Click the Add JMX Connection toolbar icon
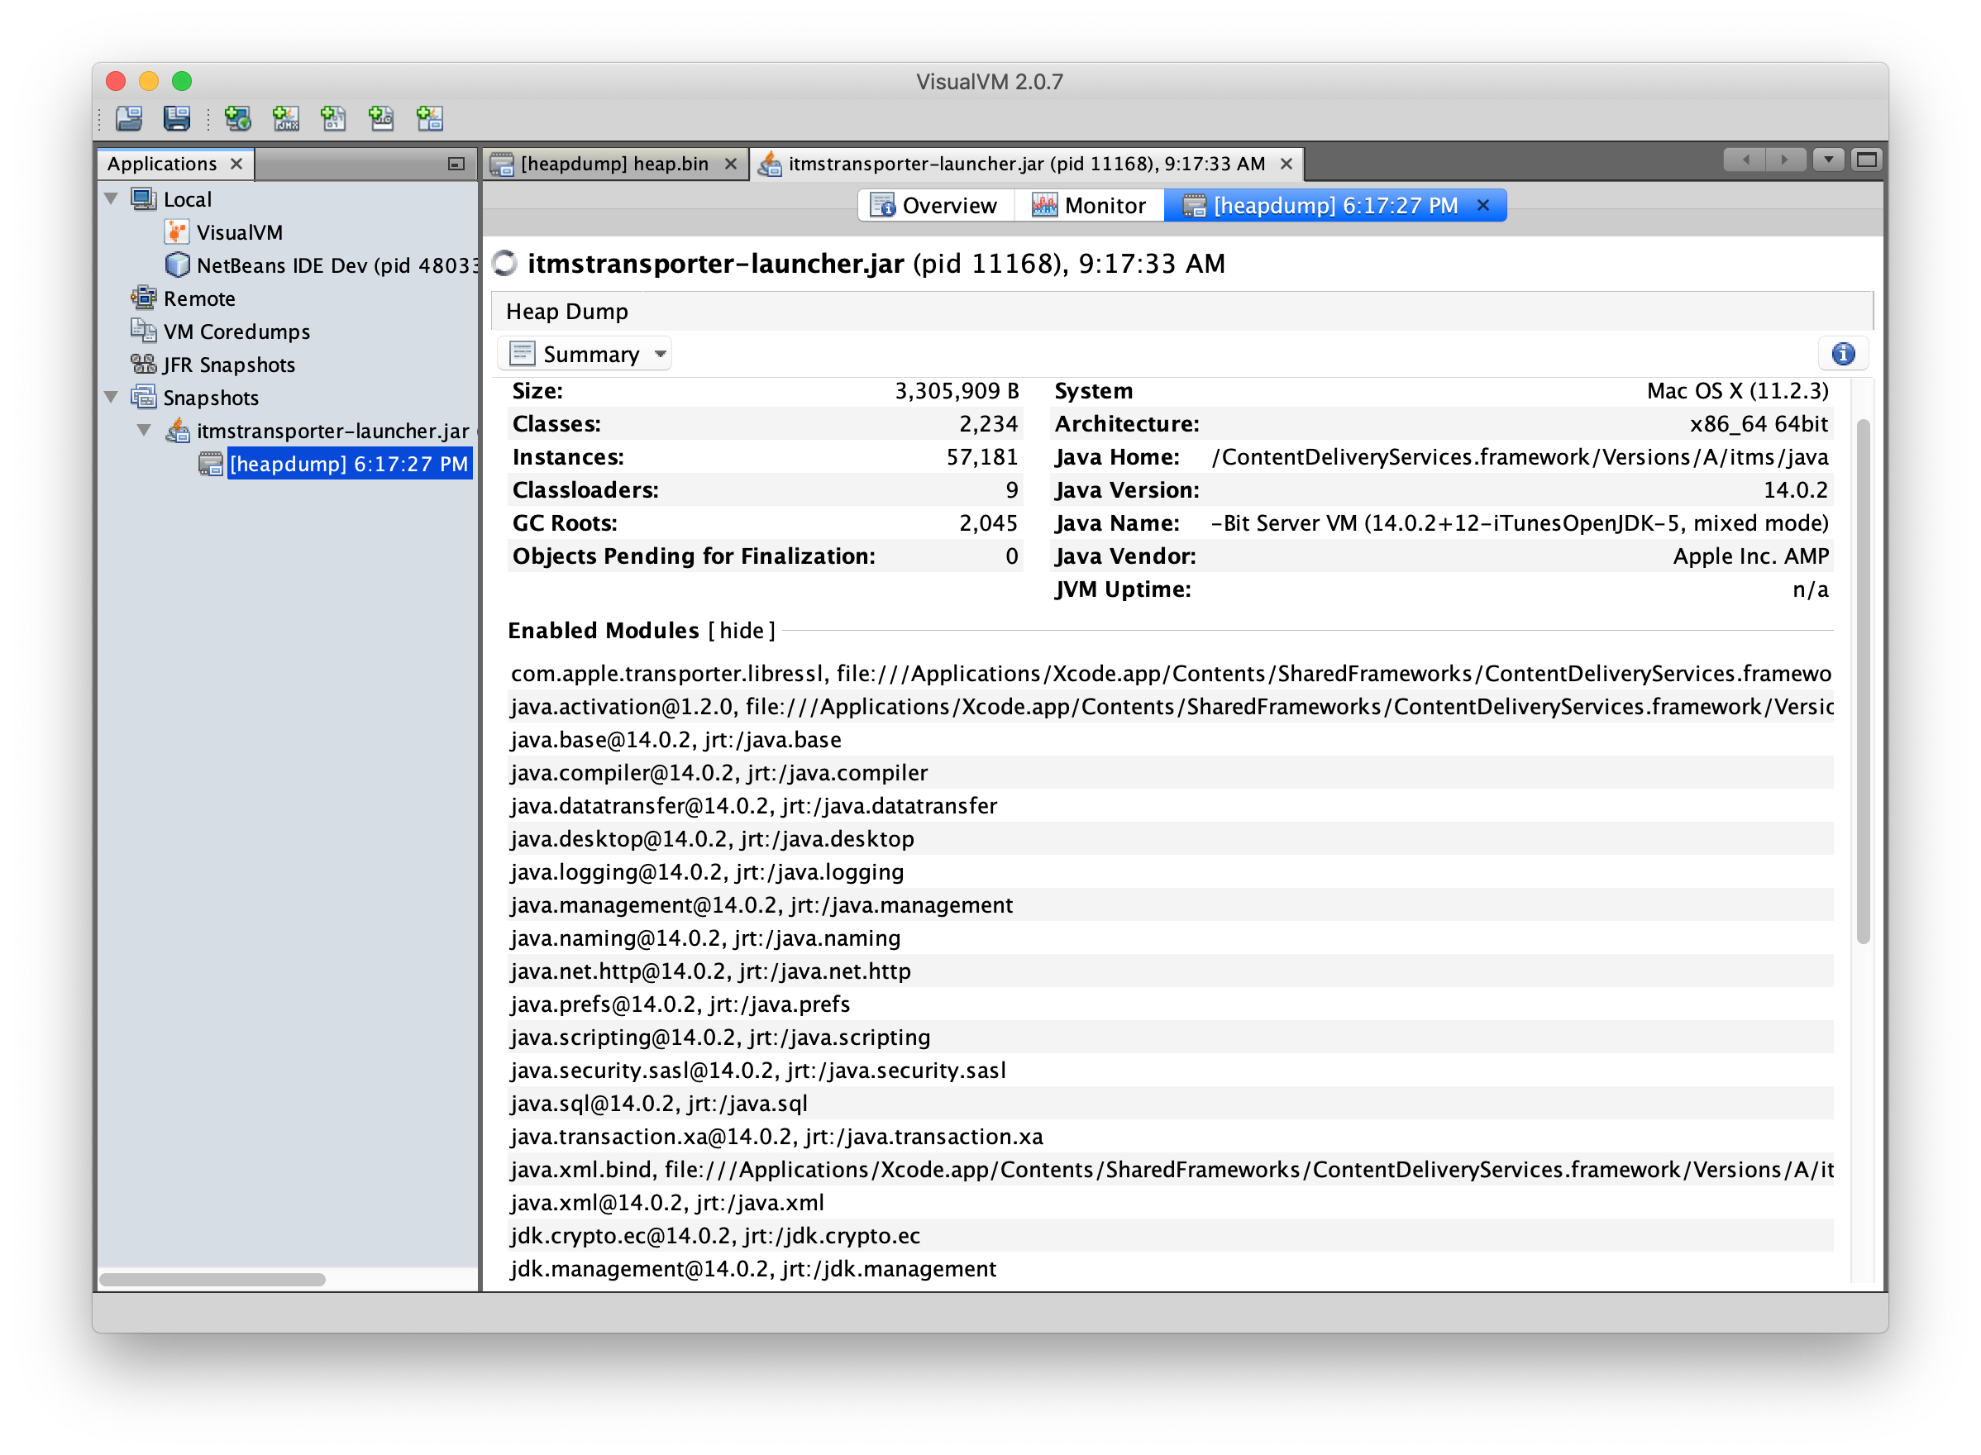Screen dimensions: 1981x1455 click(286, 118)
